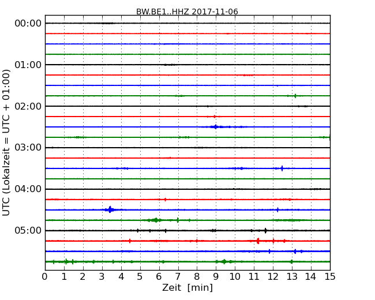Click x-axis tick label 4
This screenshot has height=300, width=375.
click(121, 277)
